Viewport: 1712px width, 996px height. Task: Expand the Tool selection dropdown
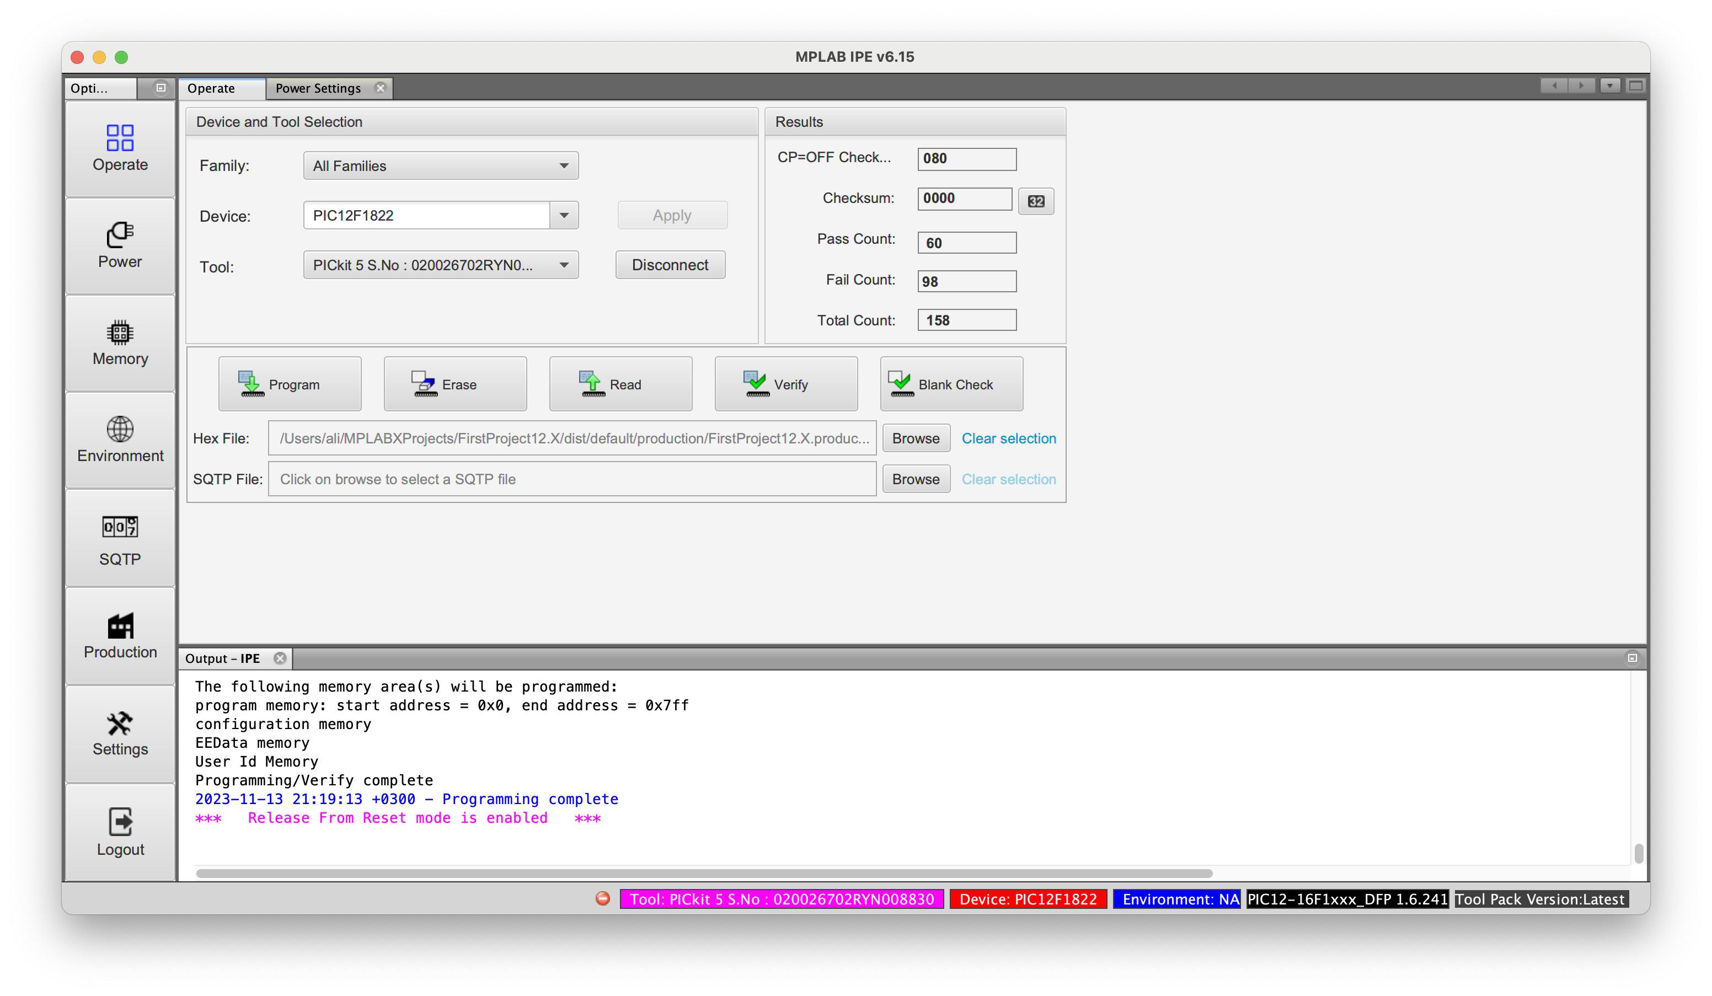(440, 265)
